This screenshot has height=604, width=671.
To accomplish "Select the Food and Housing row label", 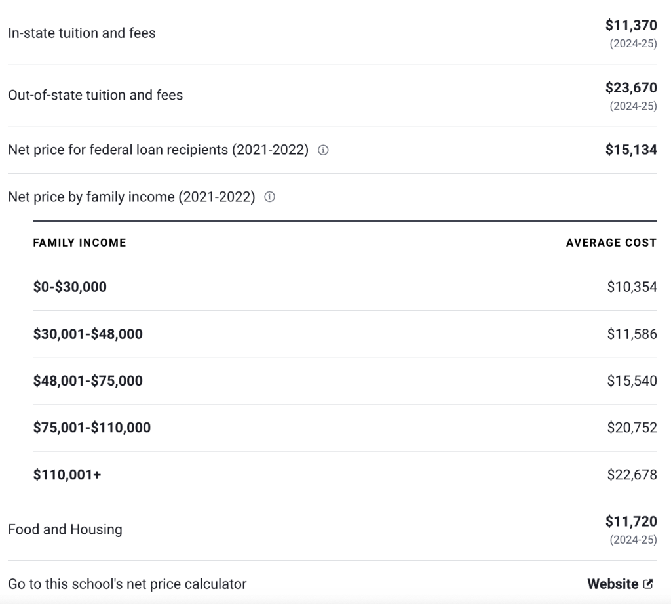I will coord(64,529).
